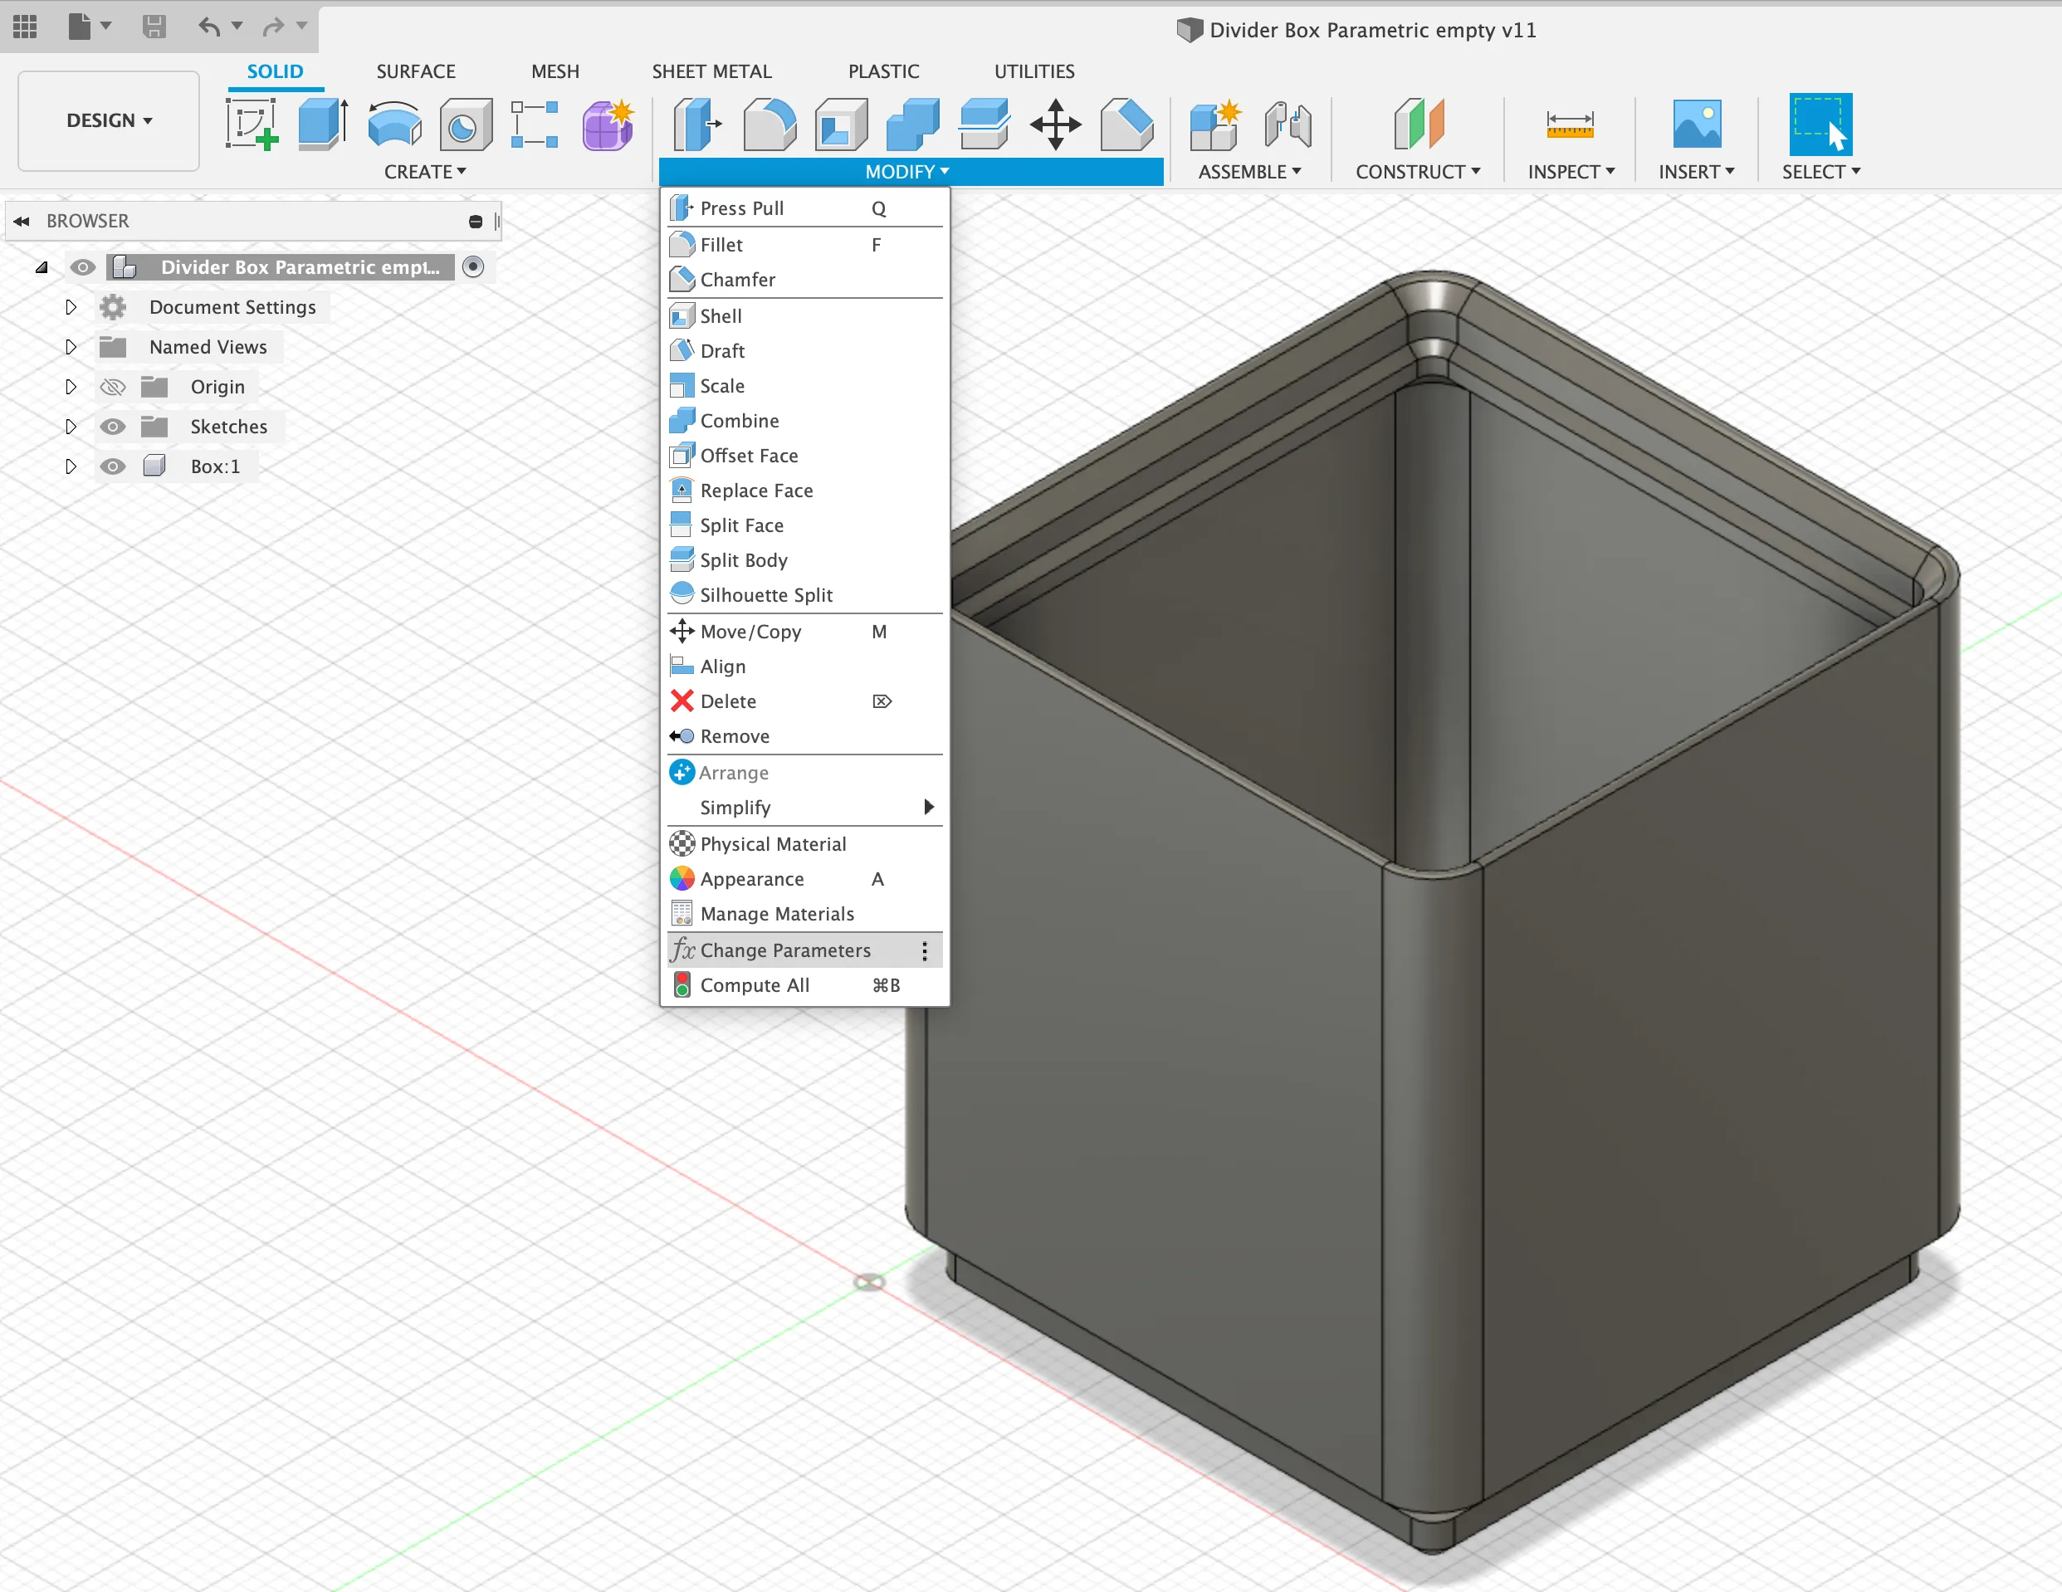Choose Shell from the Modify menu
This screenshot has height=1592, width=2062.
[x=721, y=315]
